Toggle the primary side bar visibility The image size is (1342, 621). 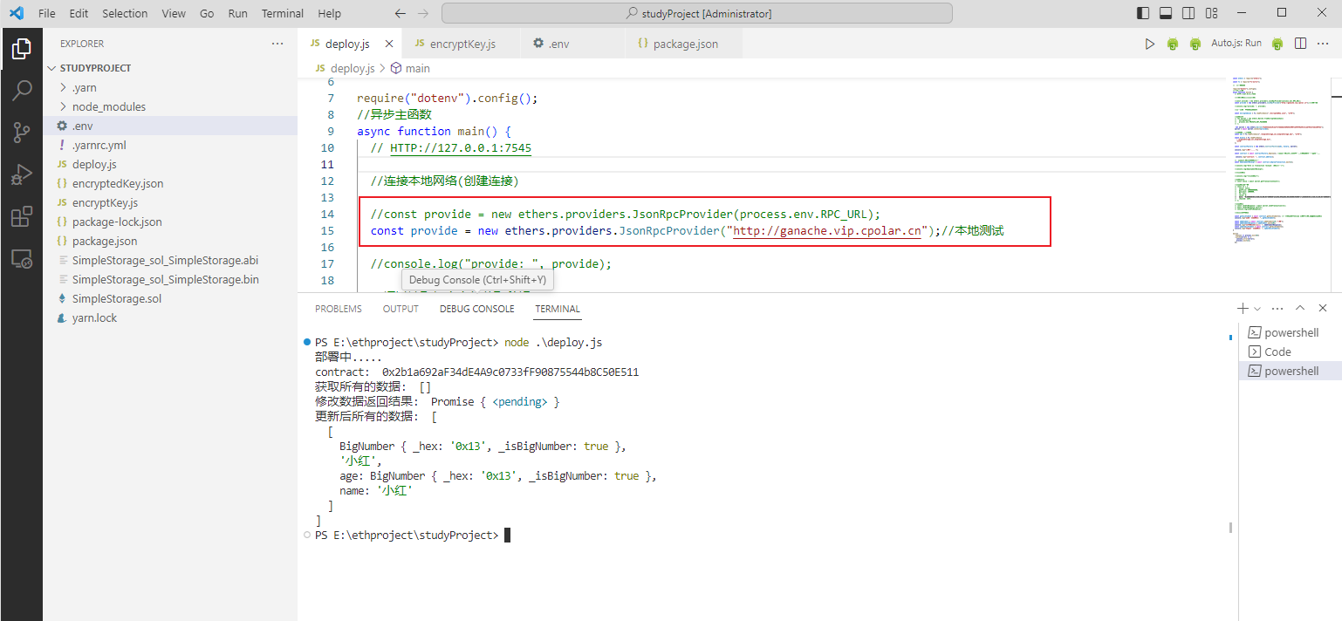tap(1143, 13)
